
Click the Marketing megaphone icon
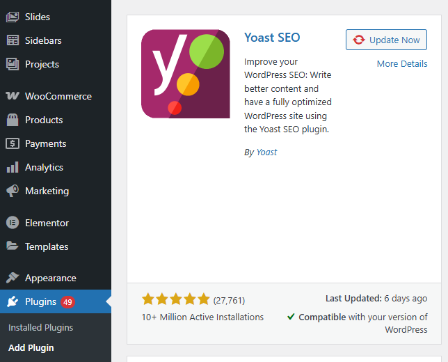13,191
